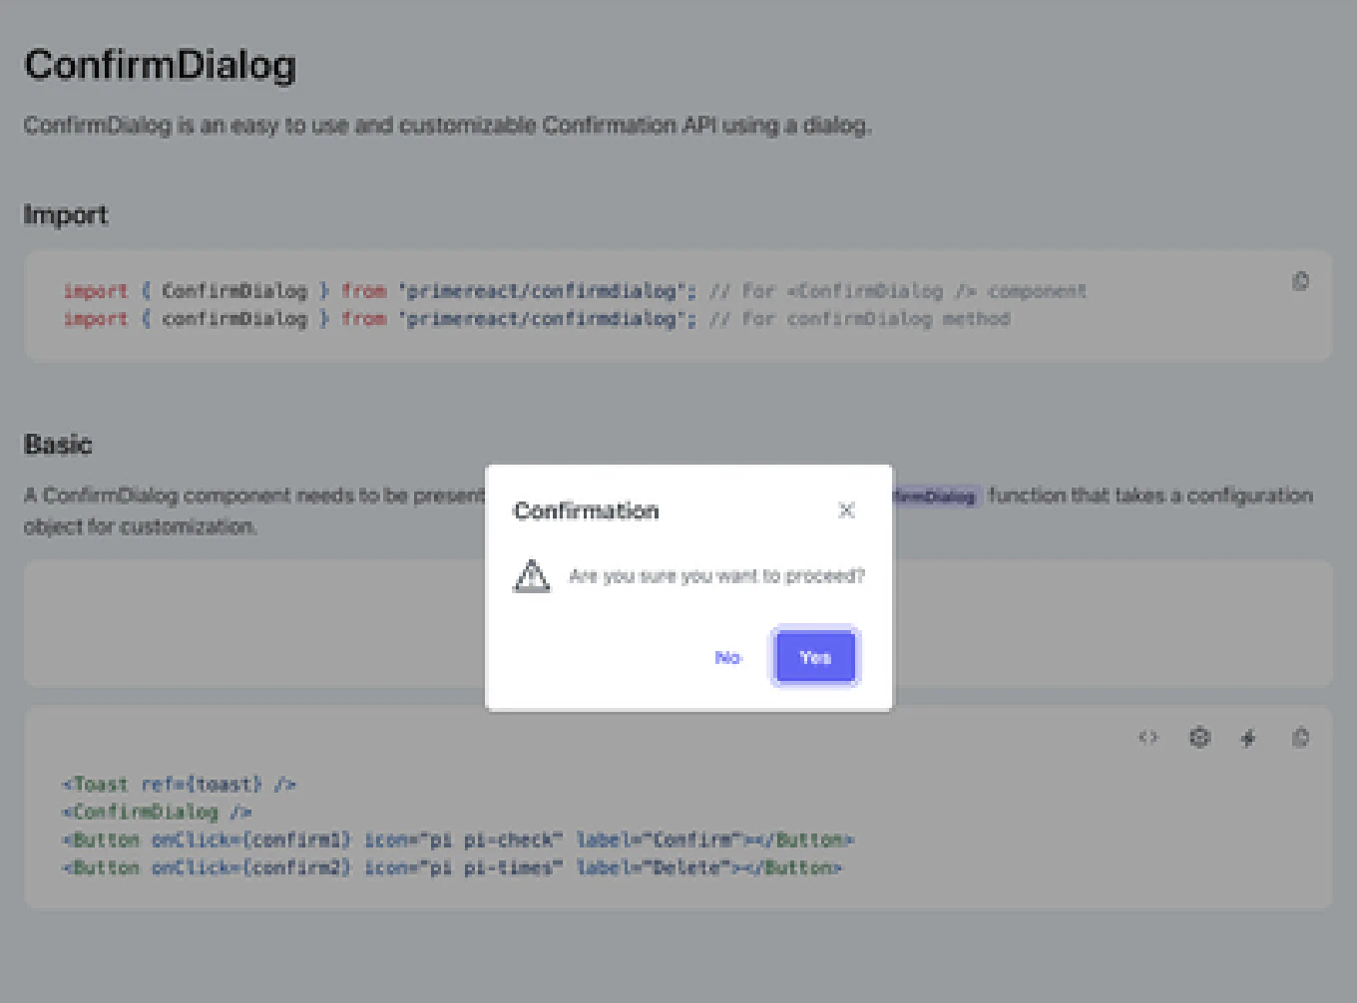The image size is (1357, 1003).
Task: Select the ConfirmDialog page heading
Action: pos(161,66)
